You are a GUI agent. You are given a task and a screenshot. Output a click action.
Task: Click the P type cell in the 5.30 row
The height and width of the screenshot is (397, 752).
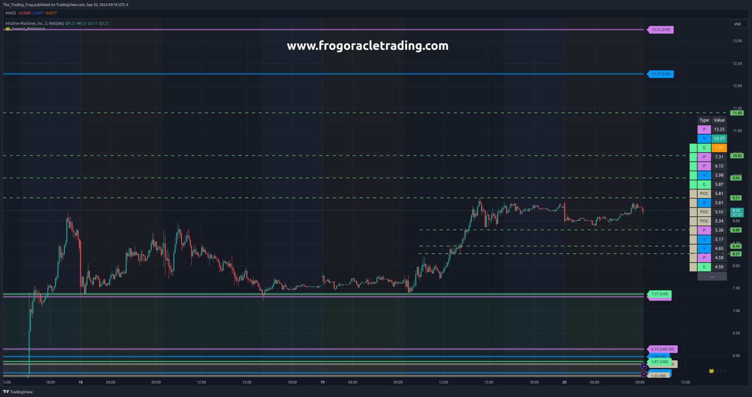704,230
